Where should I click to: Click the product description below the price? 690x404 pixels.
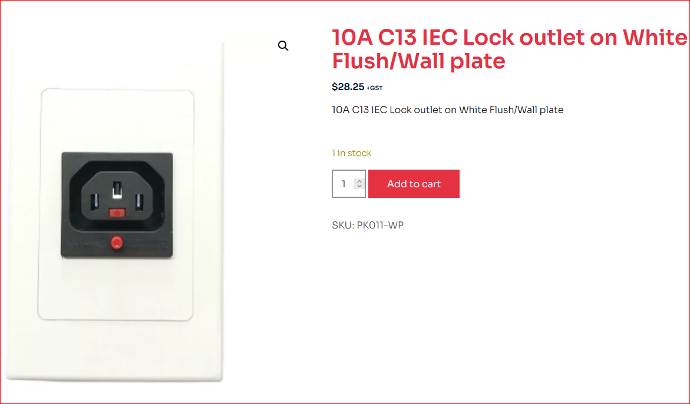click(x=448, y=110)
